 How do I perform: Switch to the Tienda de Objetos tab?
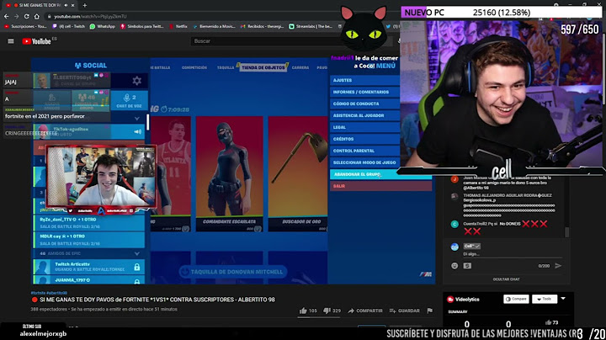pyautogui.click(x=263, y=67)
